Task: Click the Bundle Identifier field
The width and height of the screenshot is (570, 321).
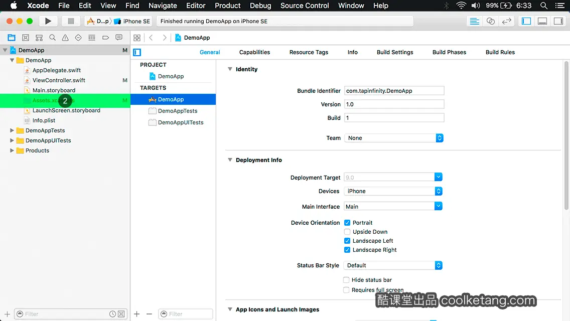Action: pyautogui.click(x=394, y=90)
